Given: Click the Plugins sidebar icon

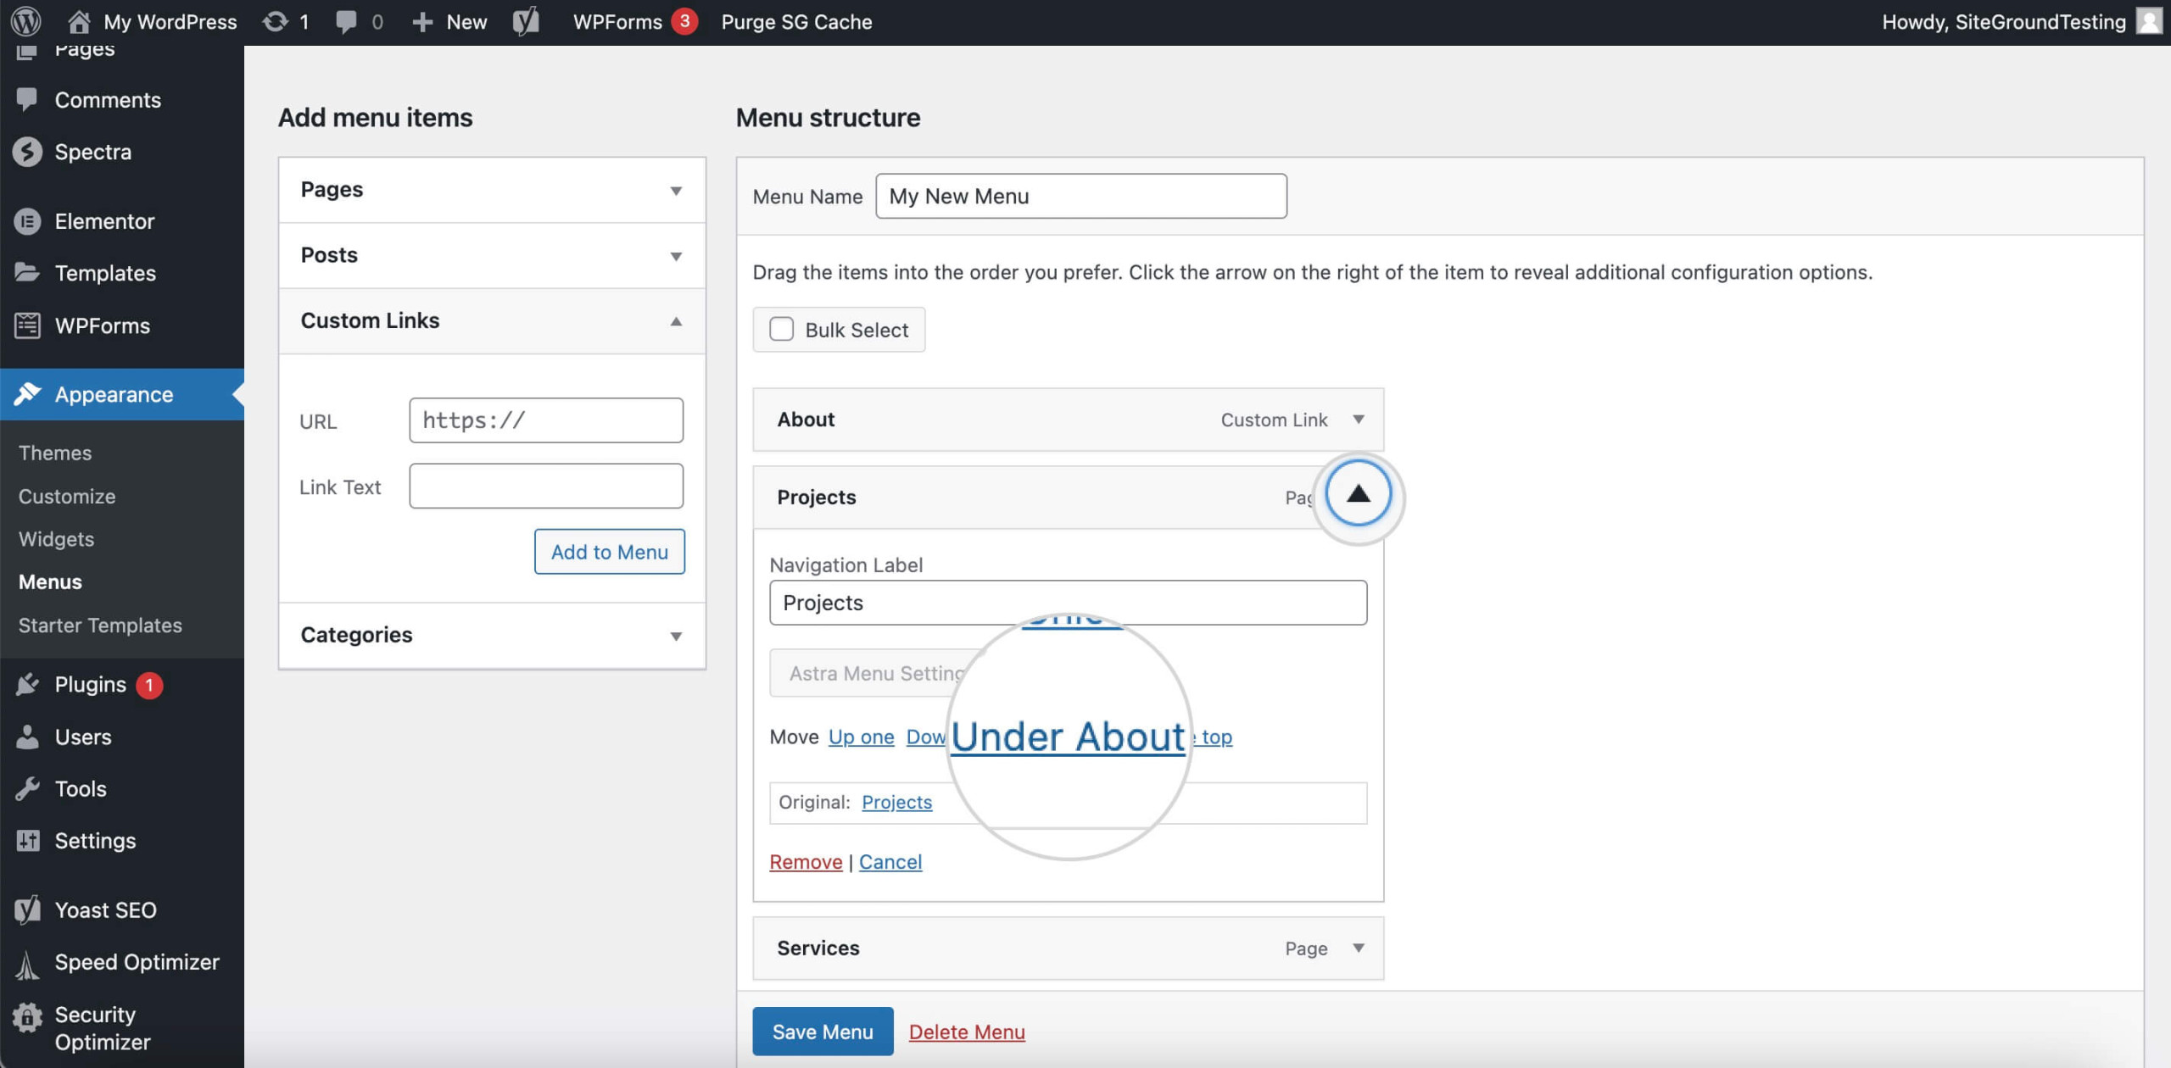Looking at the screenshot, I should 27,684.
